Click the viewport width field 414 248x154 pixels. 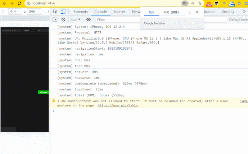click(x=15, y=12)
